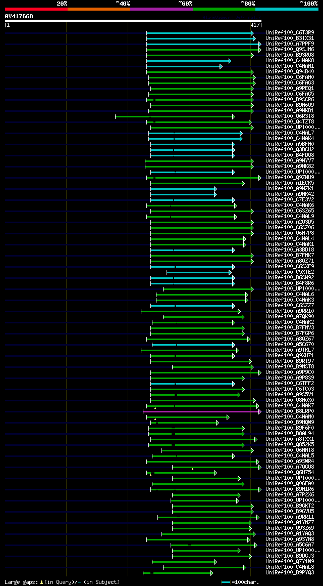The height and width of the screenshot is (586, 323).
Task: Select the UniRef100_B9PYQ3 label
Action: click(x=290, y=573)
